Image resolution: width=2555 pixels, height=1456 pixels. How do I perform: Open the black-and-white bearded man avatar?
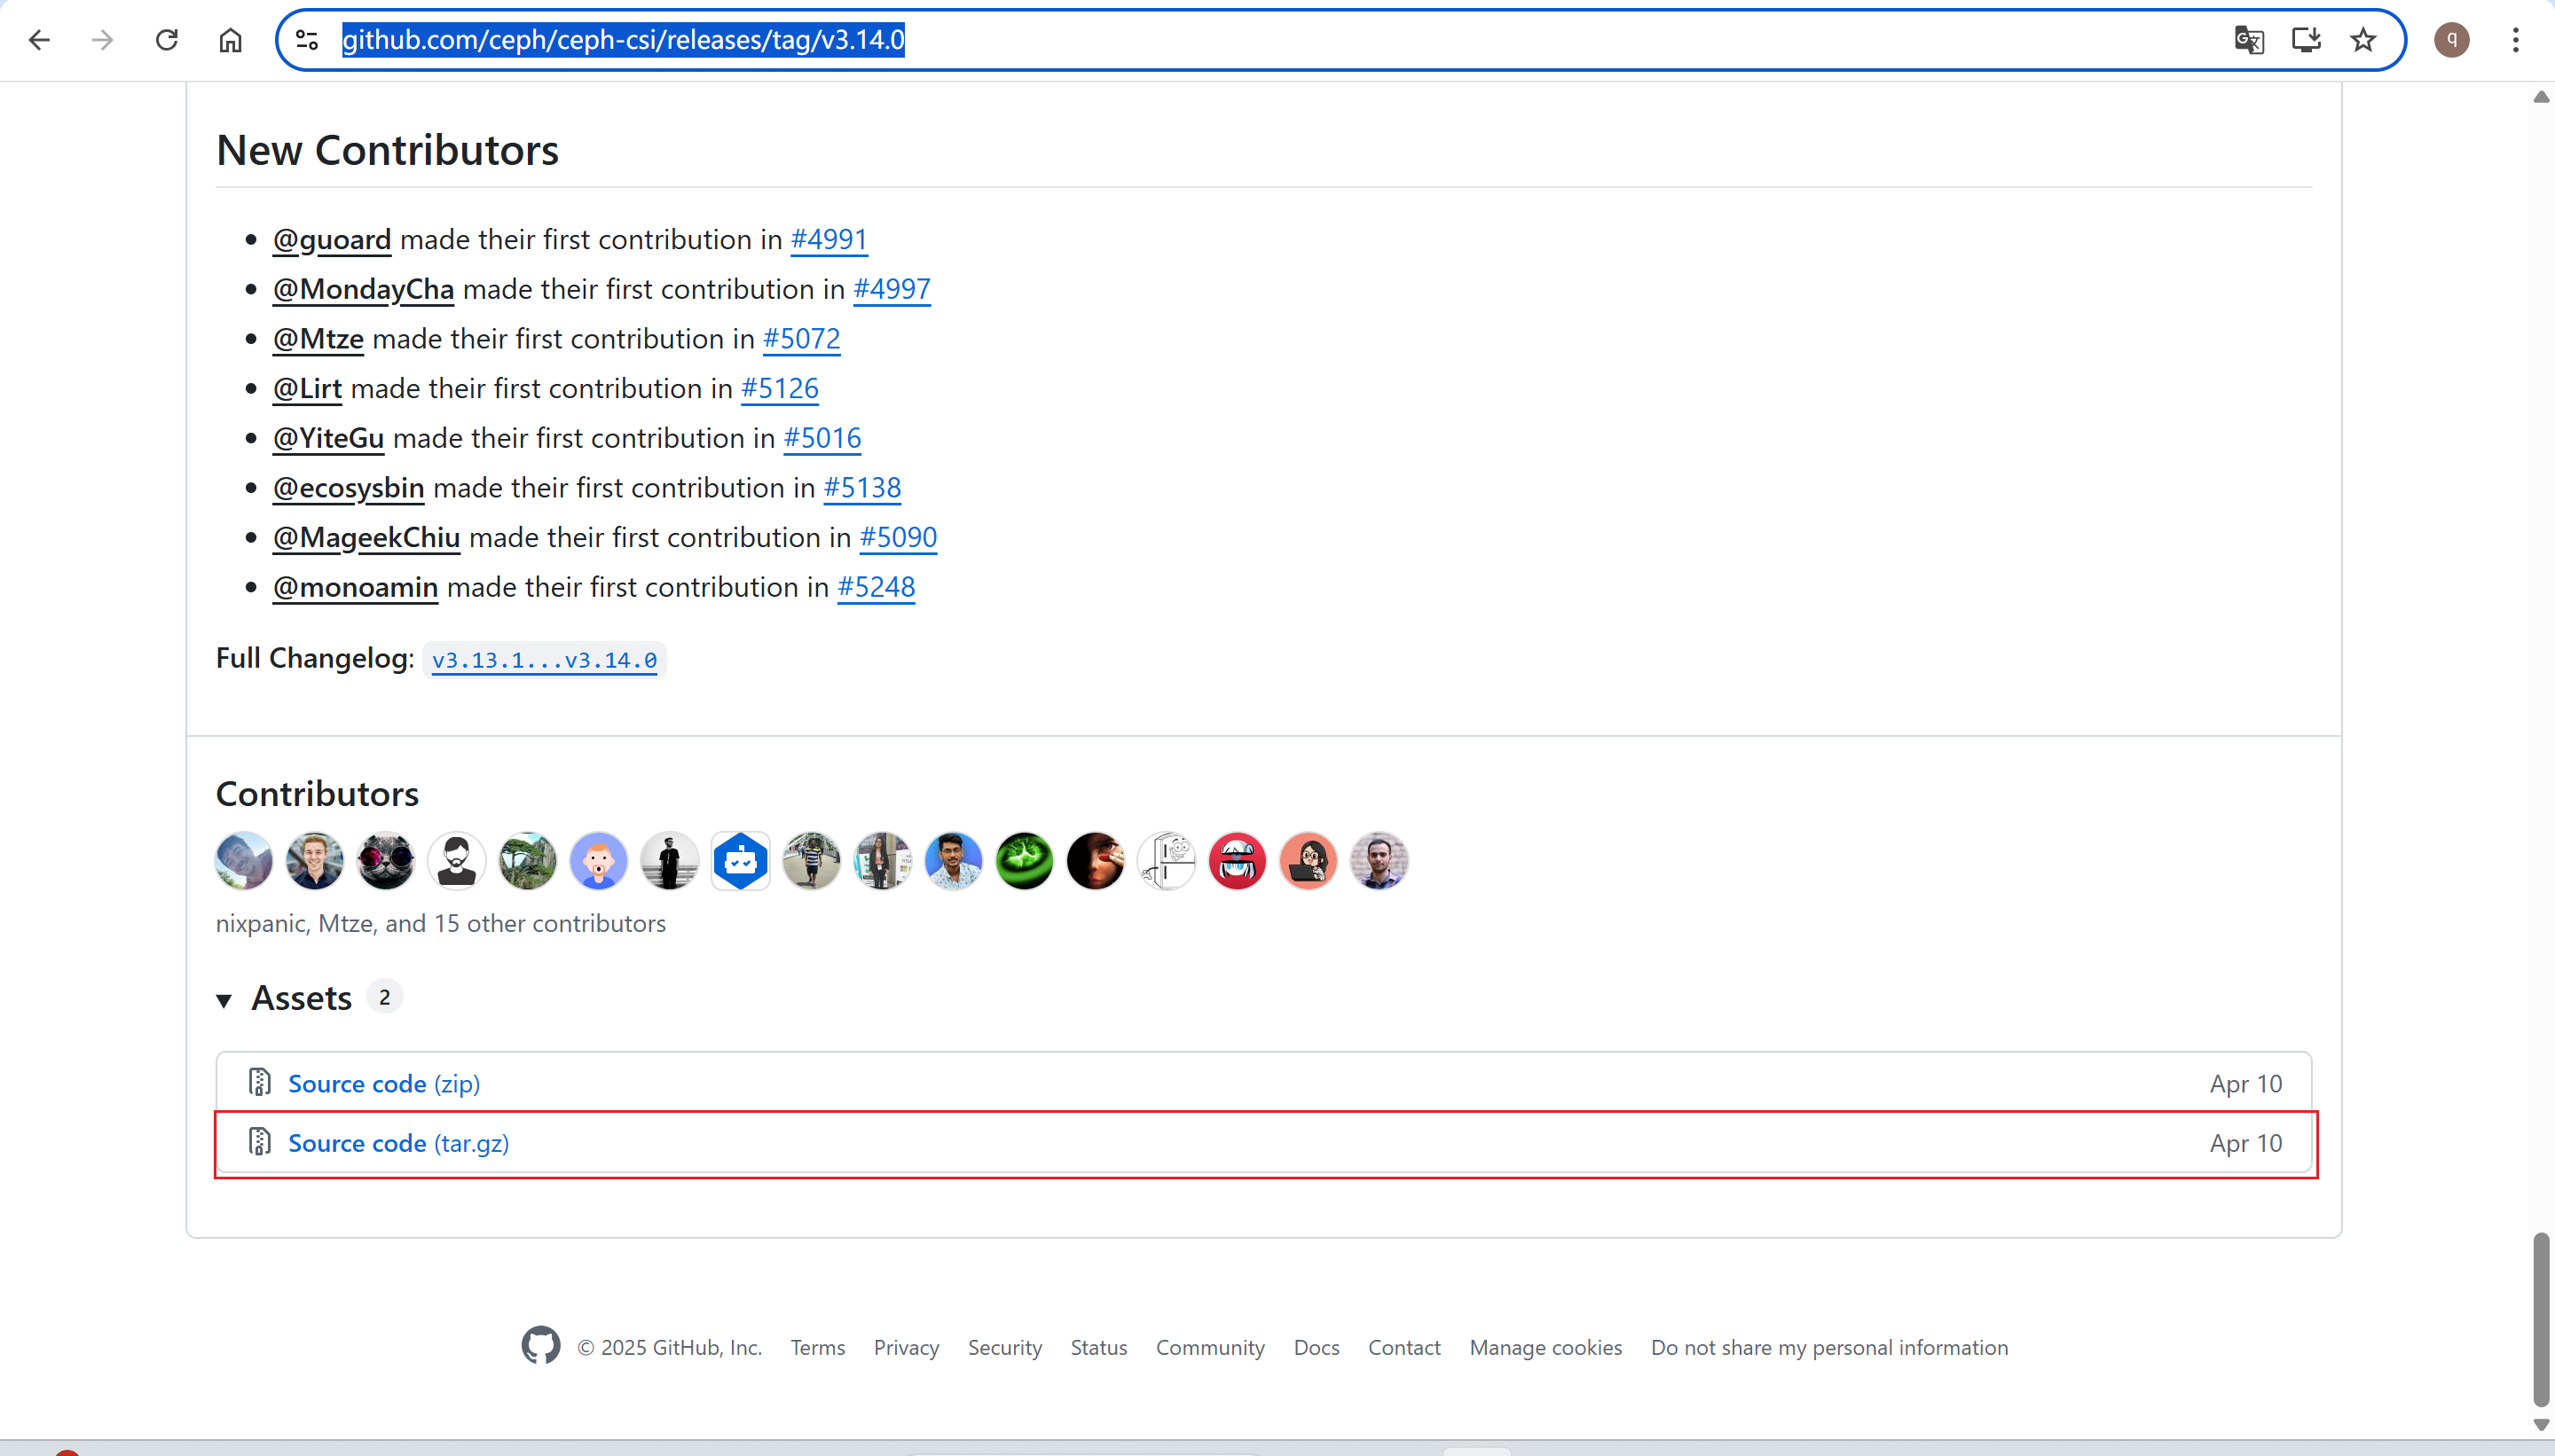457,861
